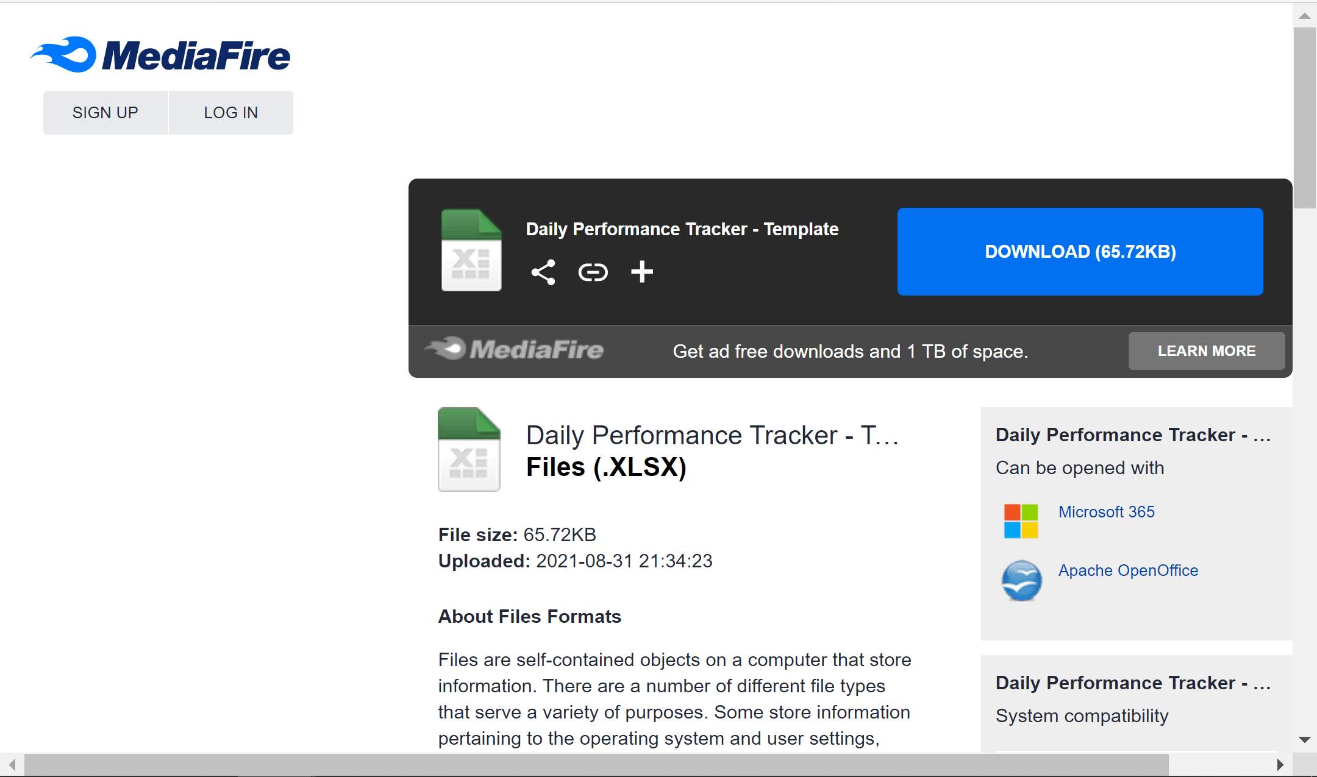Download the 65.72KB file
The height and width of the screenshot is (777, 1317).
tap(1080, 252)
